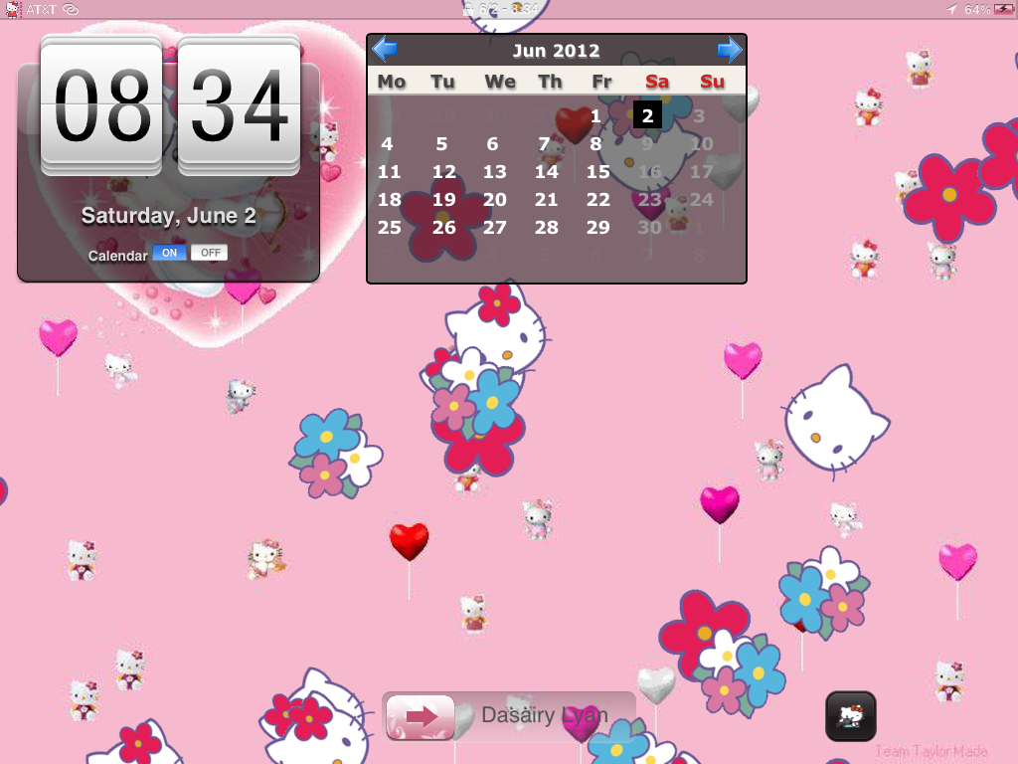Select day 8 in calendar

595,143
